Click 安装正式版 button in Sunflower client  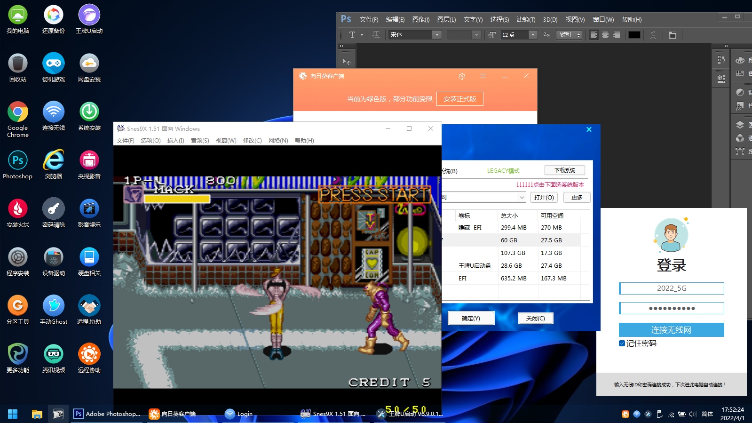pyautogui.click(x=459, y=99)
